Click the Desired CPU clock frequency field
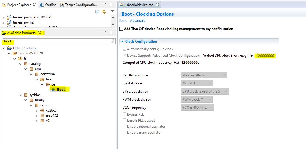 [x=266, y=56]
